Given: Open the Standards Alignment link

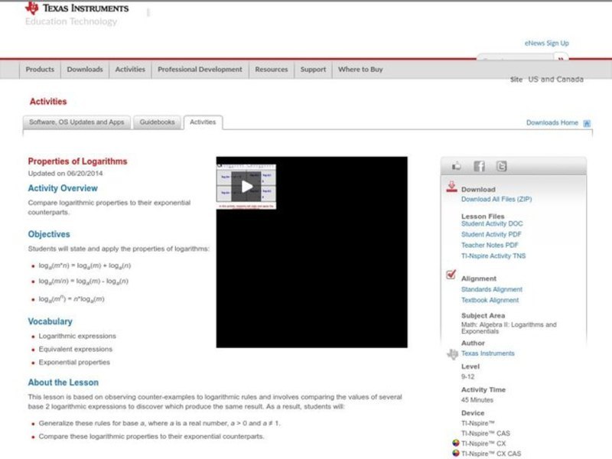Looking at the screenshot, I should 491,289.
